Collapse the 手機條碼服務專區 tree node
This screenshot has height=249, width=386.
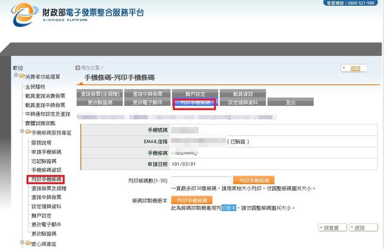pyautogui.click(x=22, y=132)
